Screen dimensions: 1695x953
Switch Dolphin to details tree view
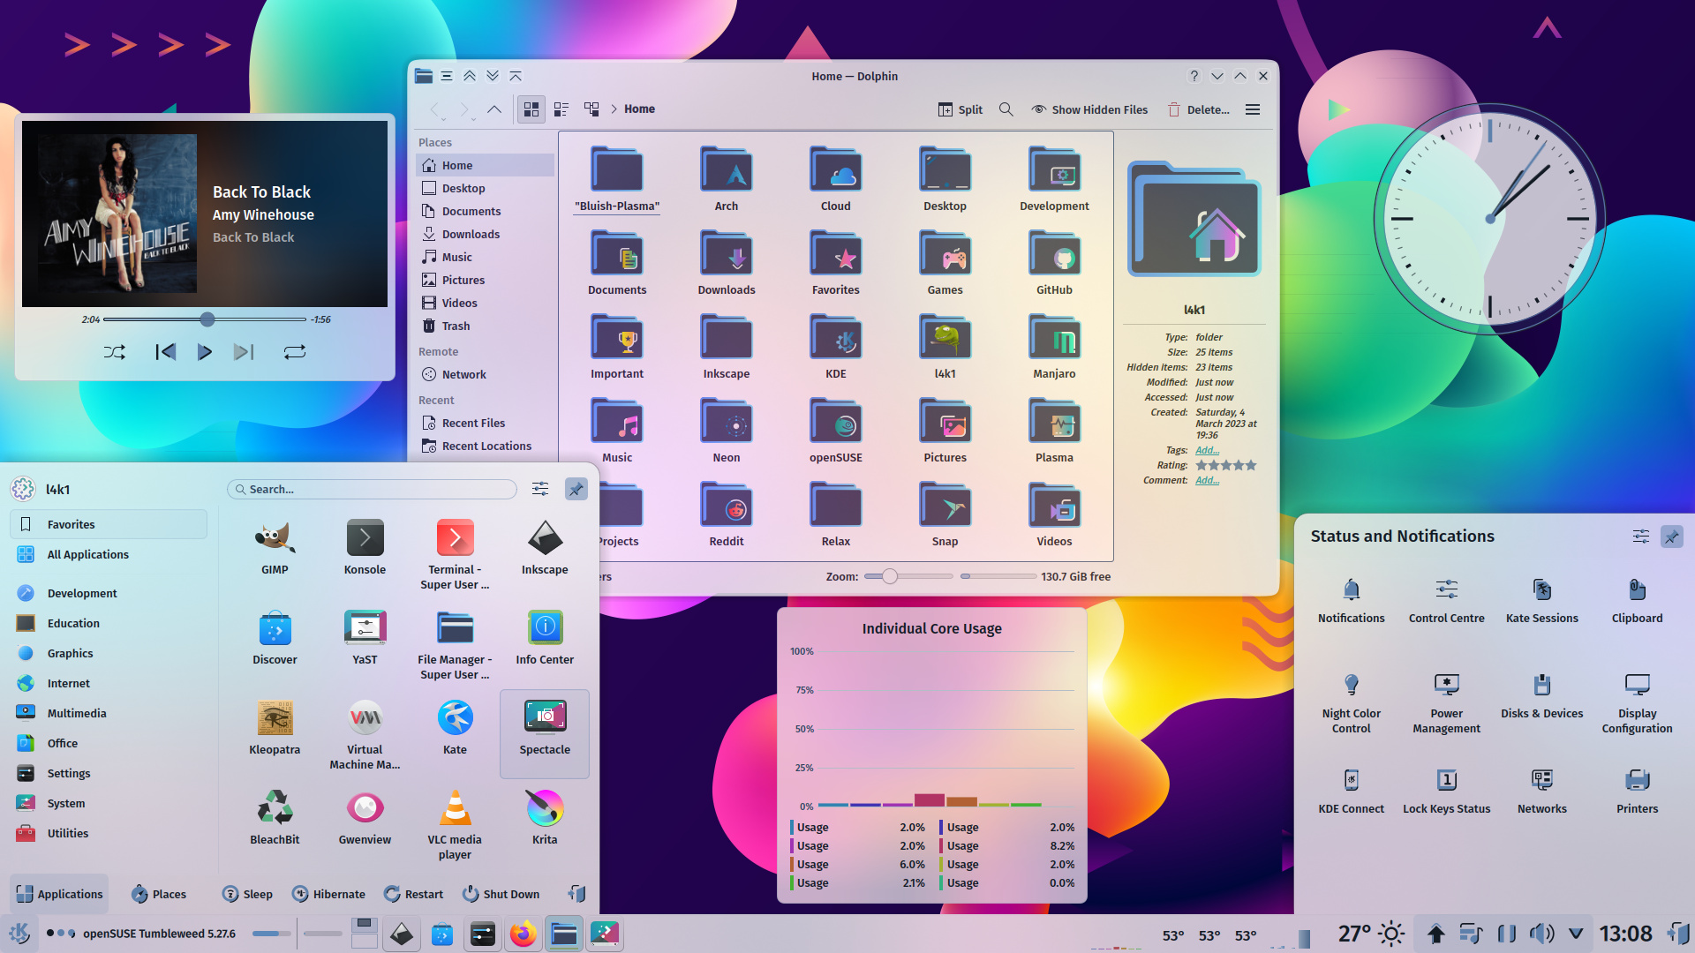[591, 109]
